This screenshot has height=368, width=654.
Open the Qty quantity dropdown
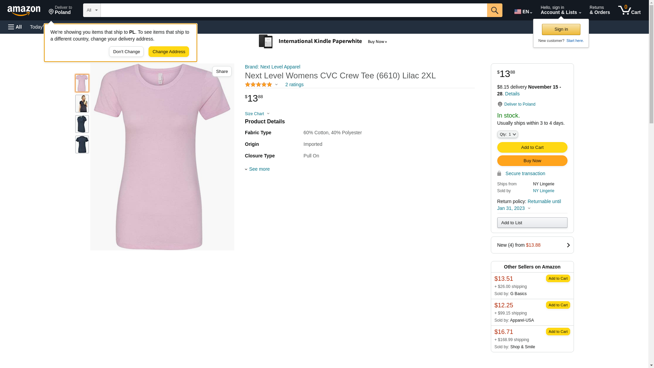click(508, 134)
